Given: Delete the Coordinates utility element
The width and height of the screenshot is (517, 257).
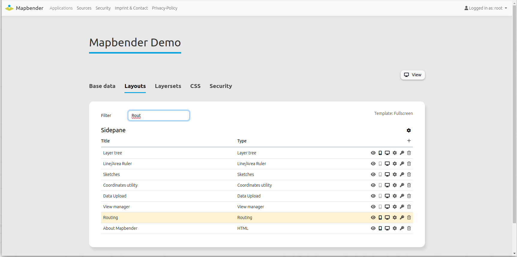Looking at the screenshot, I should point(409,185).
